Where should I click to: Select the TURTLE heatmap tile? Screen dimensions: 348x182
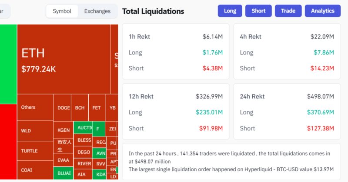click(35, 150)
